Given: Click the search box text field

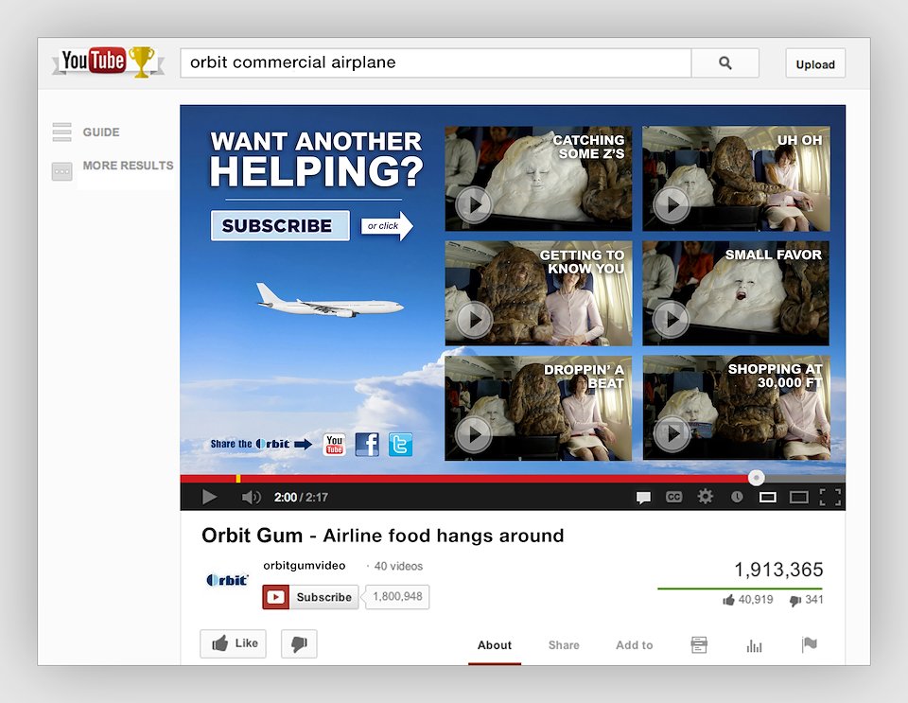Looking at the screenshot, I should tap(435, 63).
